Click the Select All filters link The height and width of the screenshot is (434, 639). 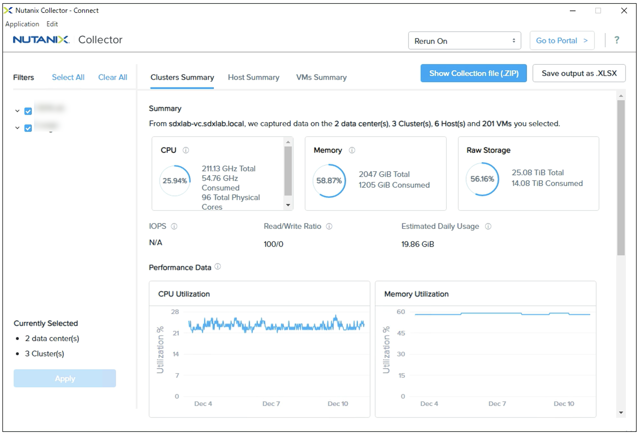pyautogui.click(x=68, y=77)
